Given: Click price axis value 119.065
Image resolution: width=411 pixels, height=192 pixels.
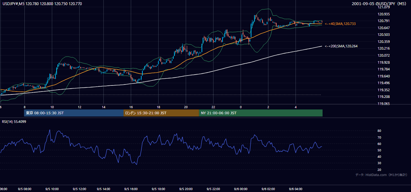Looking at the screenshot, I should pyautogui.click(x=384, y=104).
